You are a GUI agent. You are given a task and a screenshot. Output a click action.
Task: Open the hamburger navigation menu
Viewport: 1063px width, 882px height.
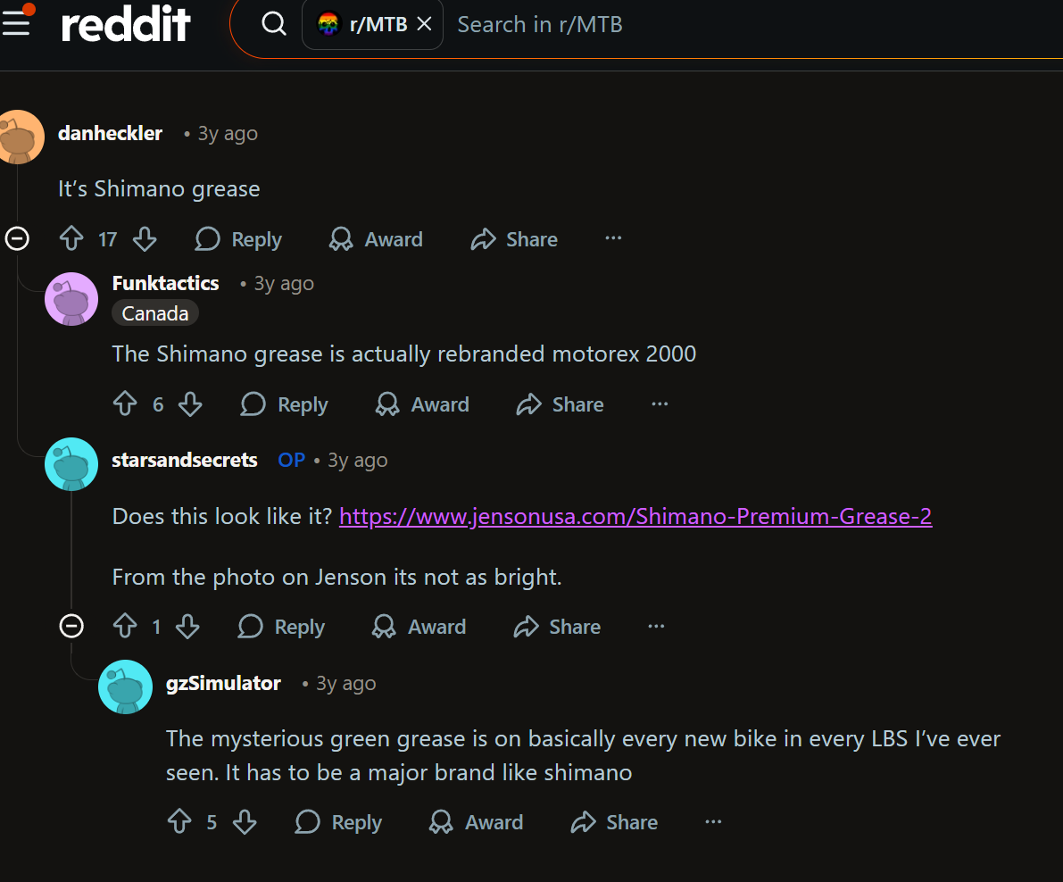pyautogui.click(x=16, y=22)
